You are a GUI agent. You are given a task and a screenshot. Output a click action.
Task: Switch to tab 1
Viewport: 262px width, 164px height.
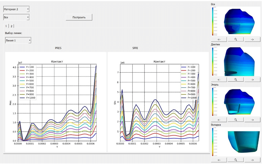coord(6,26)
